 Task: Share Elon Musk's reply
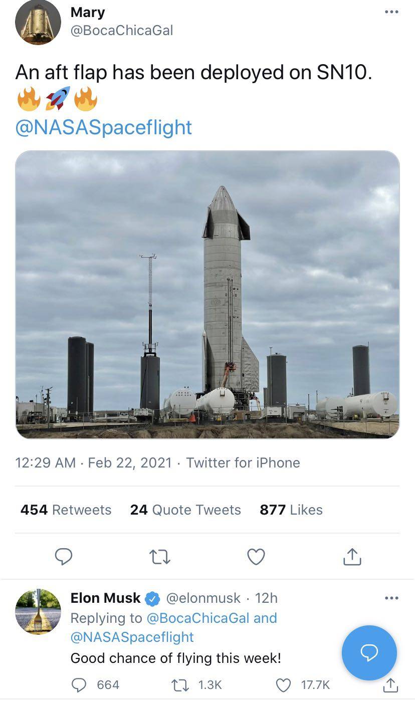(391, 684)
